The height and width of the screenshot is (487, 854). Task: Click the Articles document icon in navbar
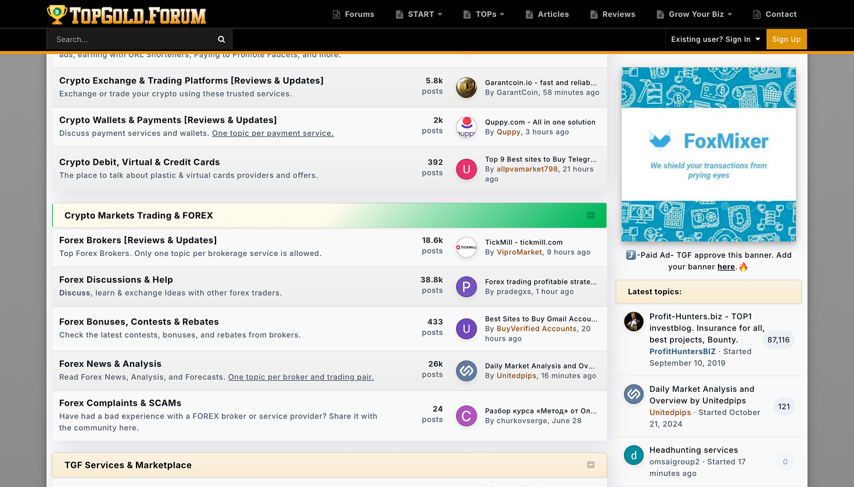(529, 15)
